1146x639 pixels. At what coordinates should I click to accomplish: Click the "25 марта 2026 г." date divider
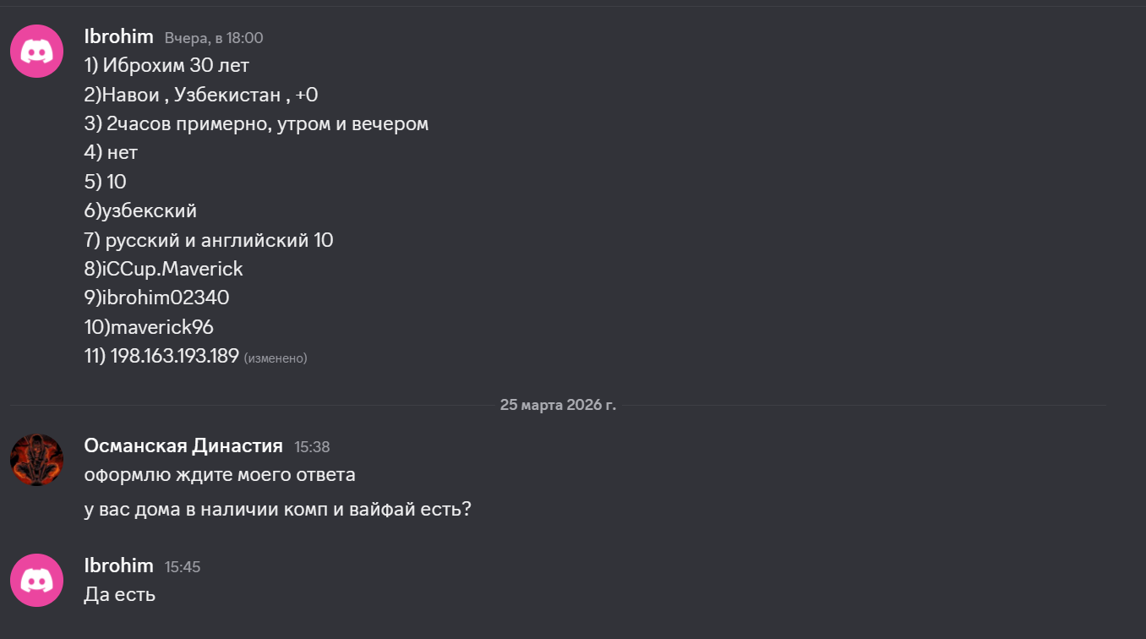[558, 405]
